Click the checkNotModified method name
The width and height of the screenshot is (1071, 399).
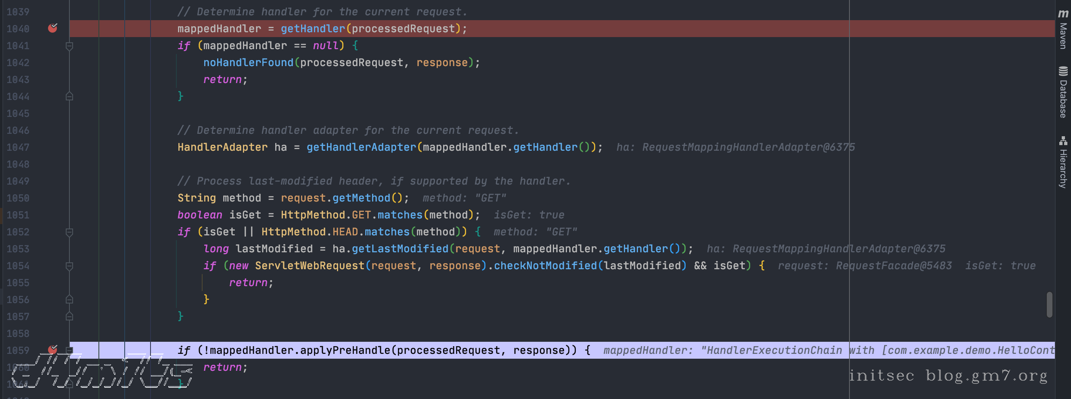tap(545, 266)
